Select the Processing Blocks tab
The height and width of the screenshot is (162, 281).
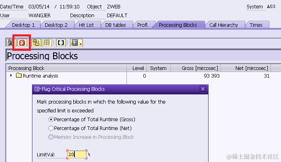[x=178, y=25]
